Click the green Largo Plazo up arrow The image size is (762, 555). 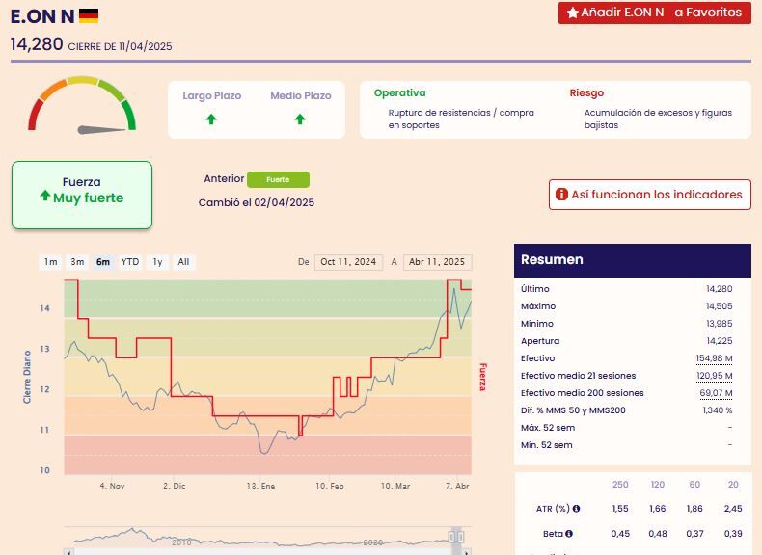click(x=211, y=119)
